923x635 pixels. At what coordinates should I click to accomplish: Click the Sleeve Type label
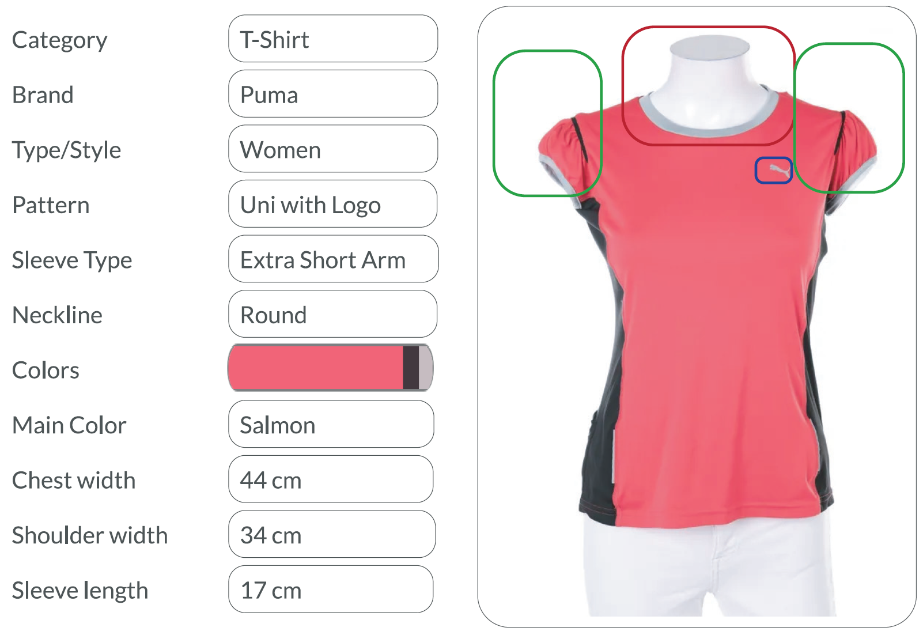(72, 260)
